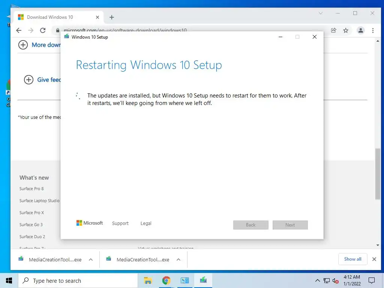Switch to Windows 10 Setup taskbar icon
The width and height of the screenshot is (384, 288).
pyautogui.click(x=203, y=280)
